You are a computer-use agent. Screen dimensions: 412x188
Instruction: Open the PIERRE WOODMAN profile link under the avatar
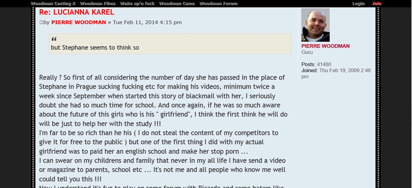325,46
